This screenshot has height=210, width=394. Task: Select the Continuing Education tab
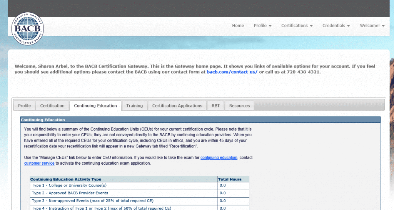tap(95, 106)
